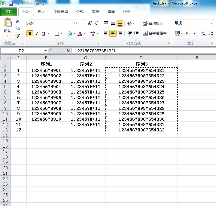Toggle Bold formatting button
This screenshot has height=206, width=216.
(30, 34)
